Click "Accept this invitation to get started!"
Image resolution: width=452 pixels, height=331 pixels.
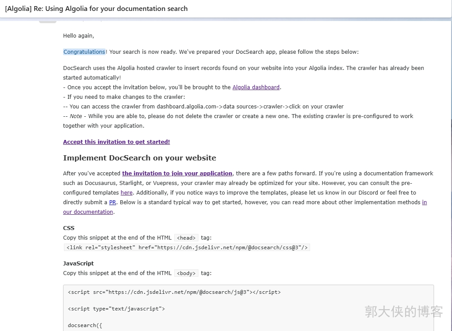tap(117, 142)
